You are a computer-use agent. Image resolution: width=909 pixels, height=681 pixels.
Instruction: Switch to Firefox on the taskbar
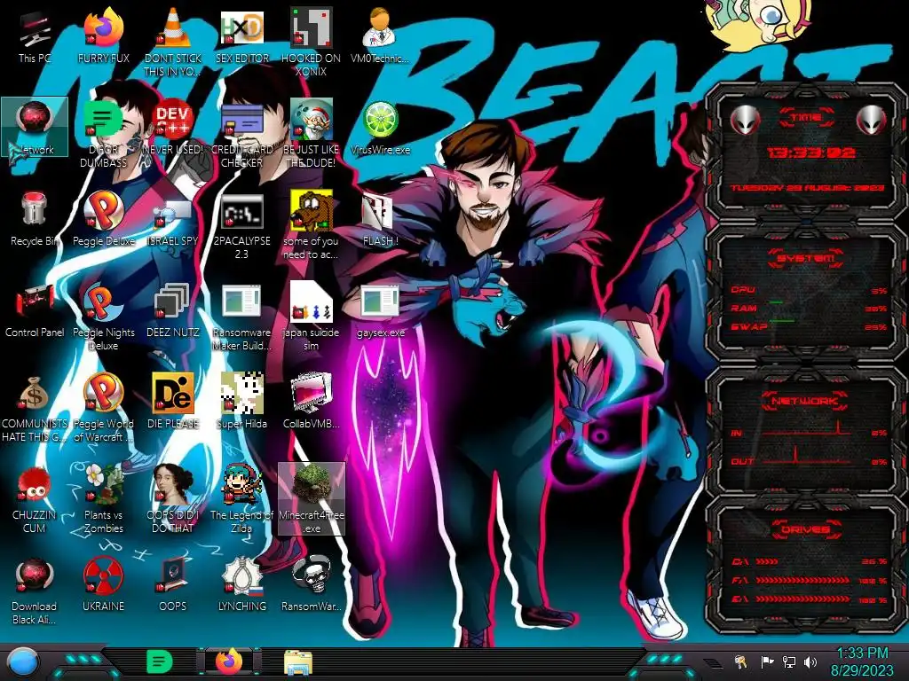[229, 661]
